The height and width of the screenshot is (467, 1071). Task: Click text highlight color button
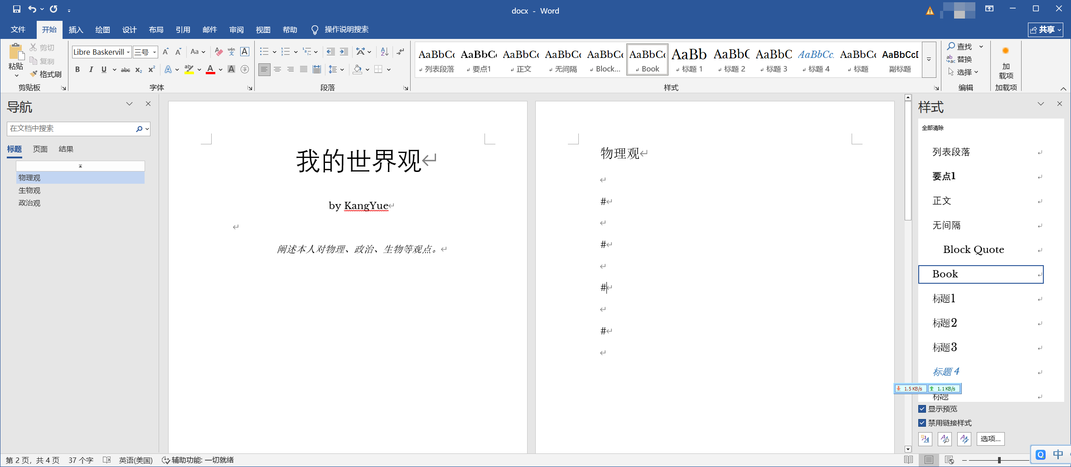[x=189, y=70]
